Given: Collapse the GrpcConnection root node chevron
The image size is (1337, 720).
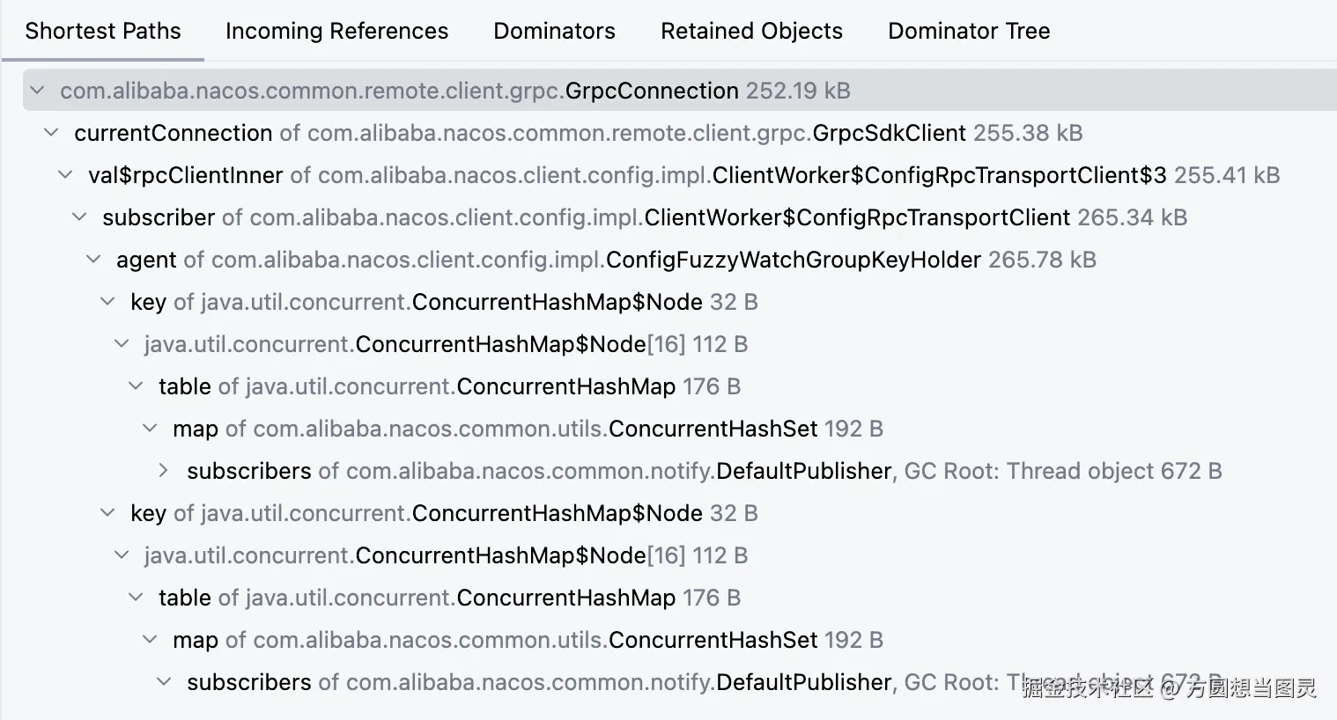Looking at the screenshot, I should (x=37, y=91).
